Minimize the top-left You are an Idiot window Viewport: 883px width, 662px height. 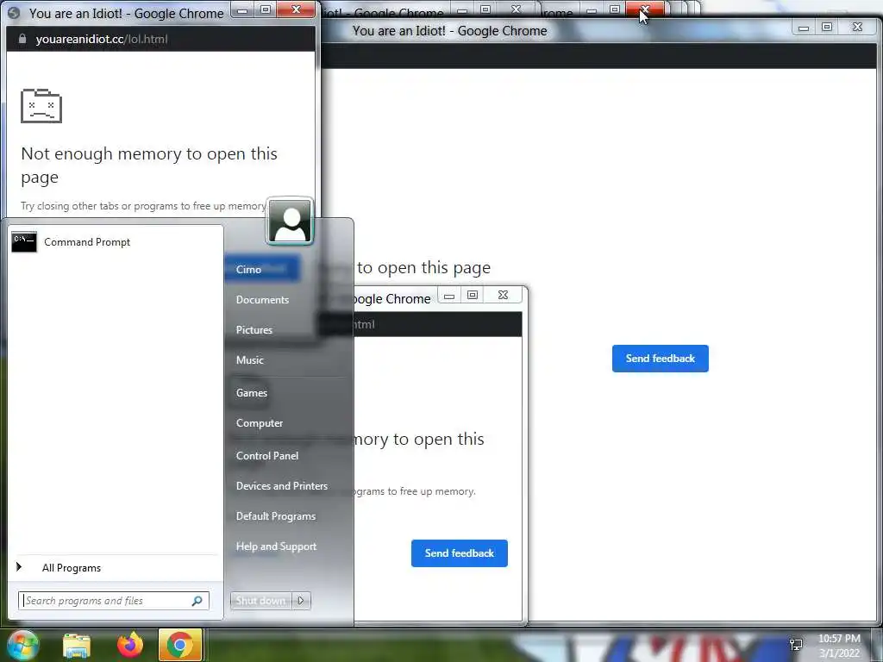(242, 9)
